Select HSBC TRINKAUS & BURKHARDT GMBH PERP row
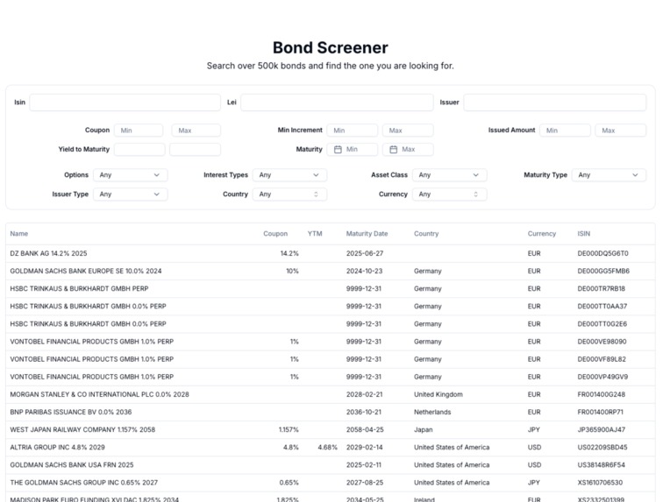 (331, 288)
